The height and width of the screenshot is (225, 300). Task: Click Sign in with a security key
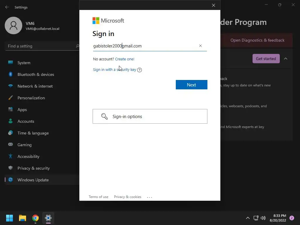pyautogui.click(x=115, y=69)
